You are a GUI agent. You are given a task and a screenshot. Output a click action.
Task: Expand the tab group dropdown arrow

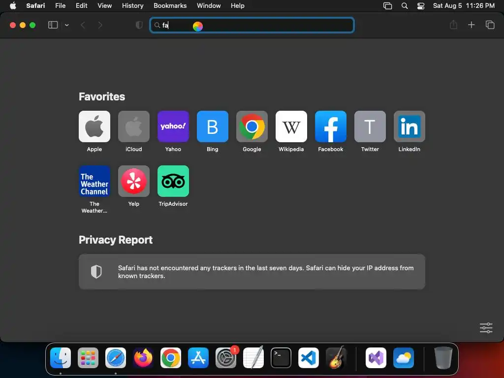click(66, 25)
